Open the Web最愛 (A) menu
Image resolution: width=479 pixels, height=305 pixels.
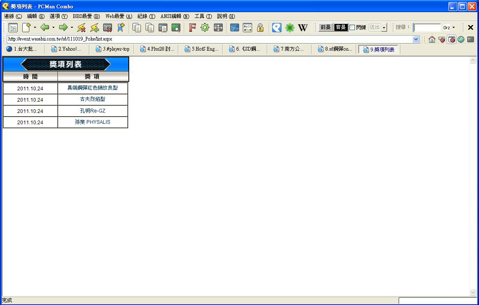point(119,16)
